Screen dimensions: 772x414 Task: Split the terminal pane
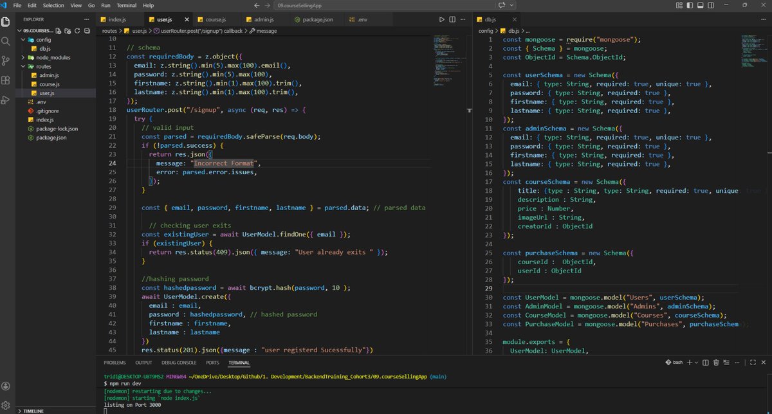[x=706, y=362]
